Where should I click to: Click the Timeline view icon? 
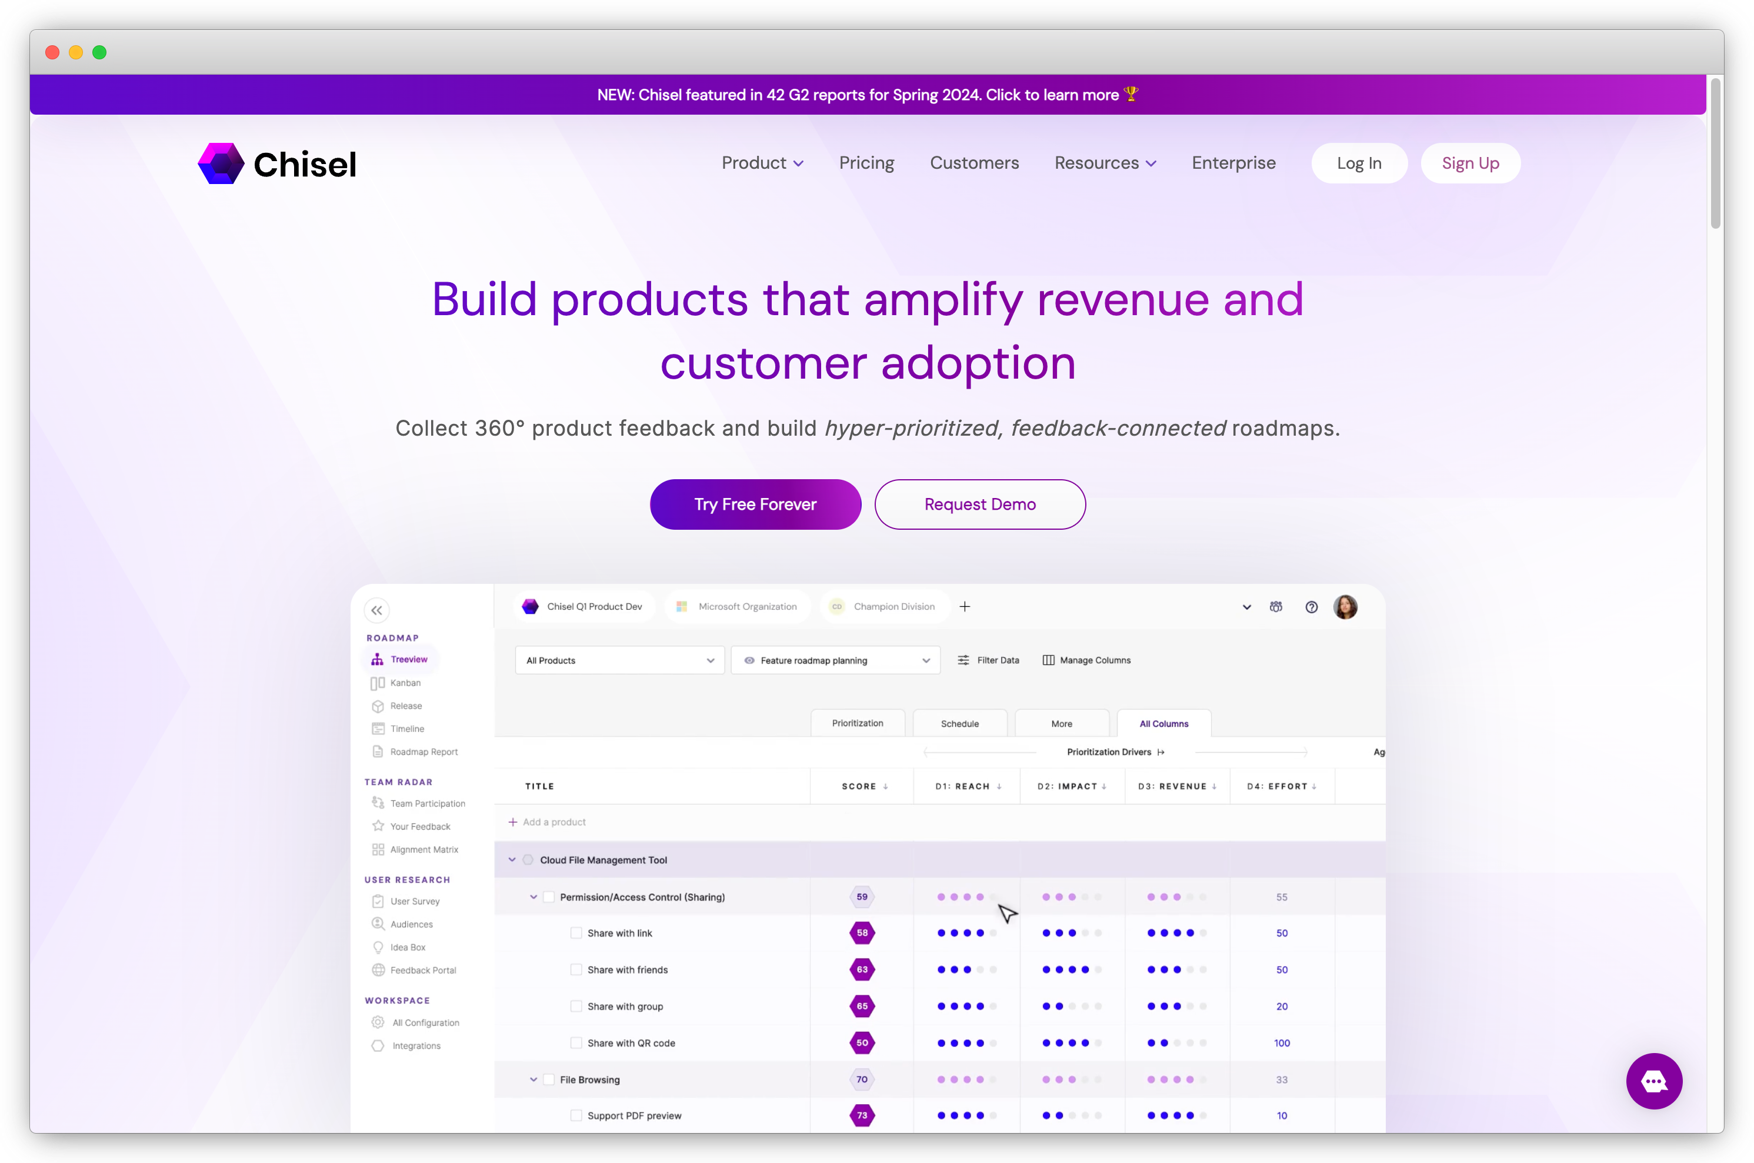click(378, 728)
